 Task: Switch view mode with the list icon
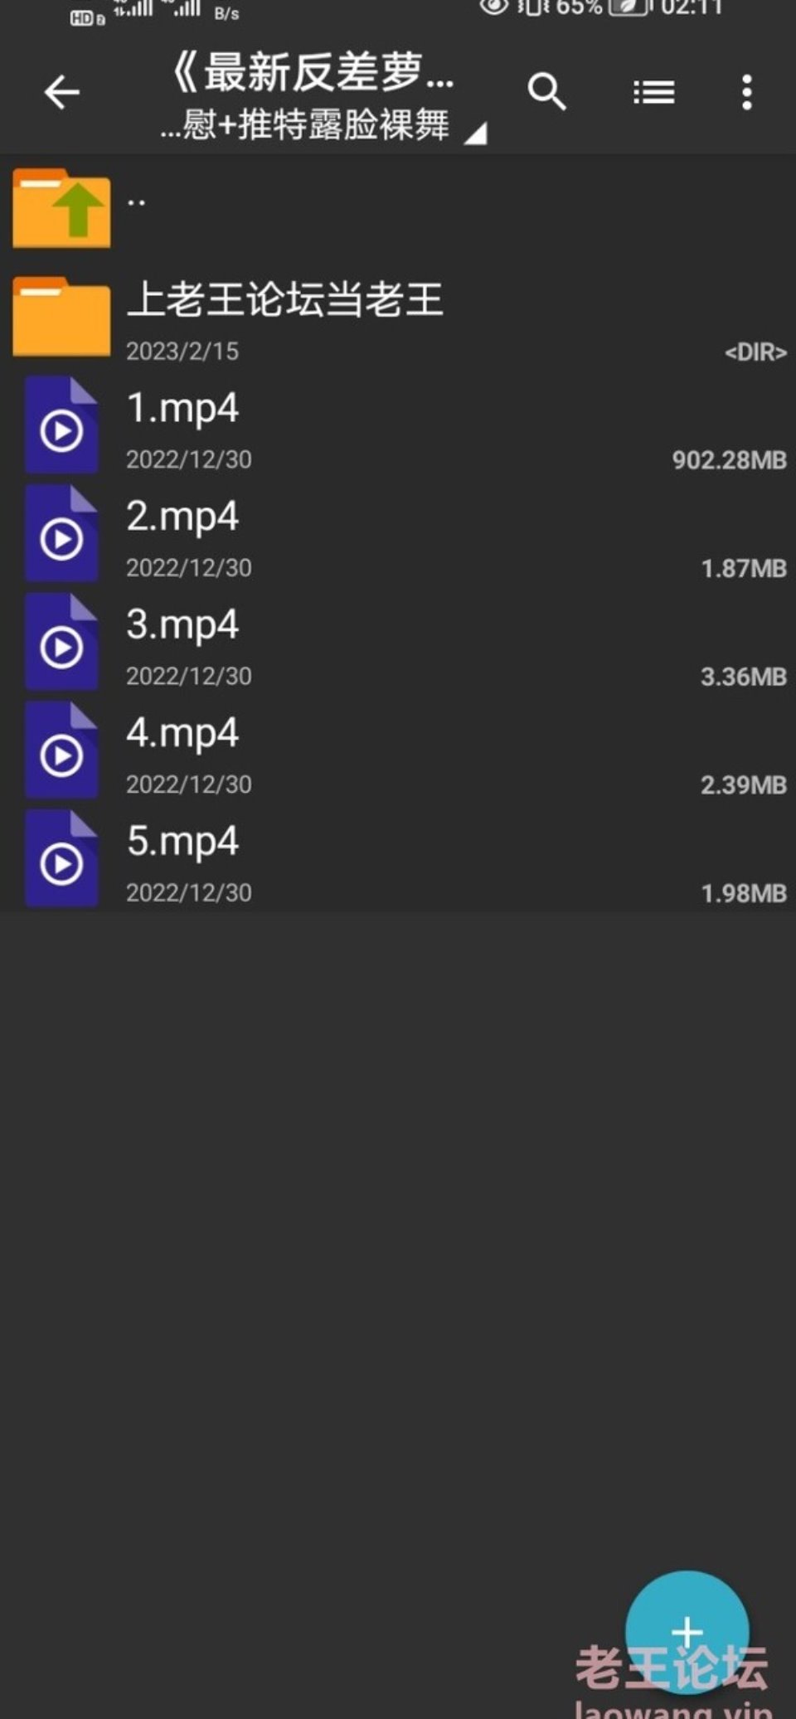[x=654, y=92]
